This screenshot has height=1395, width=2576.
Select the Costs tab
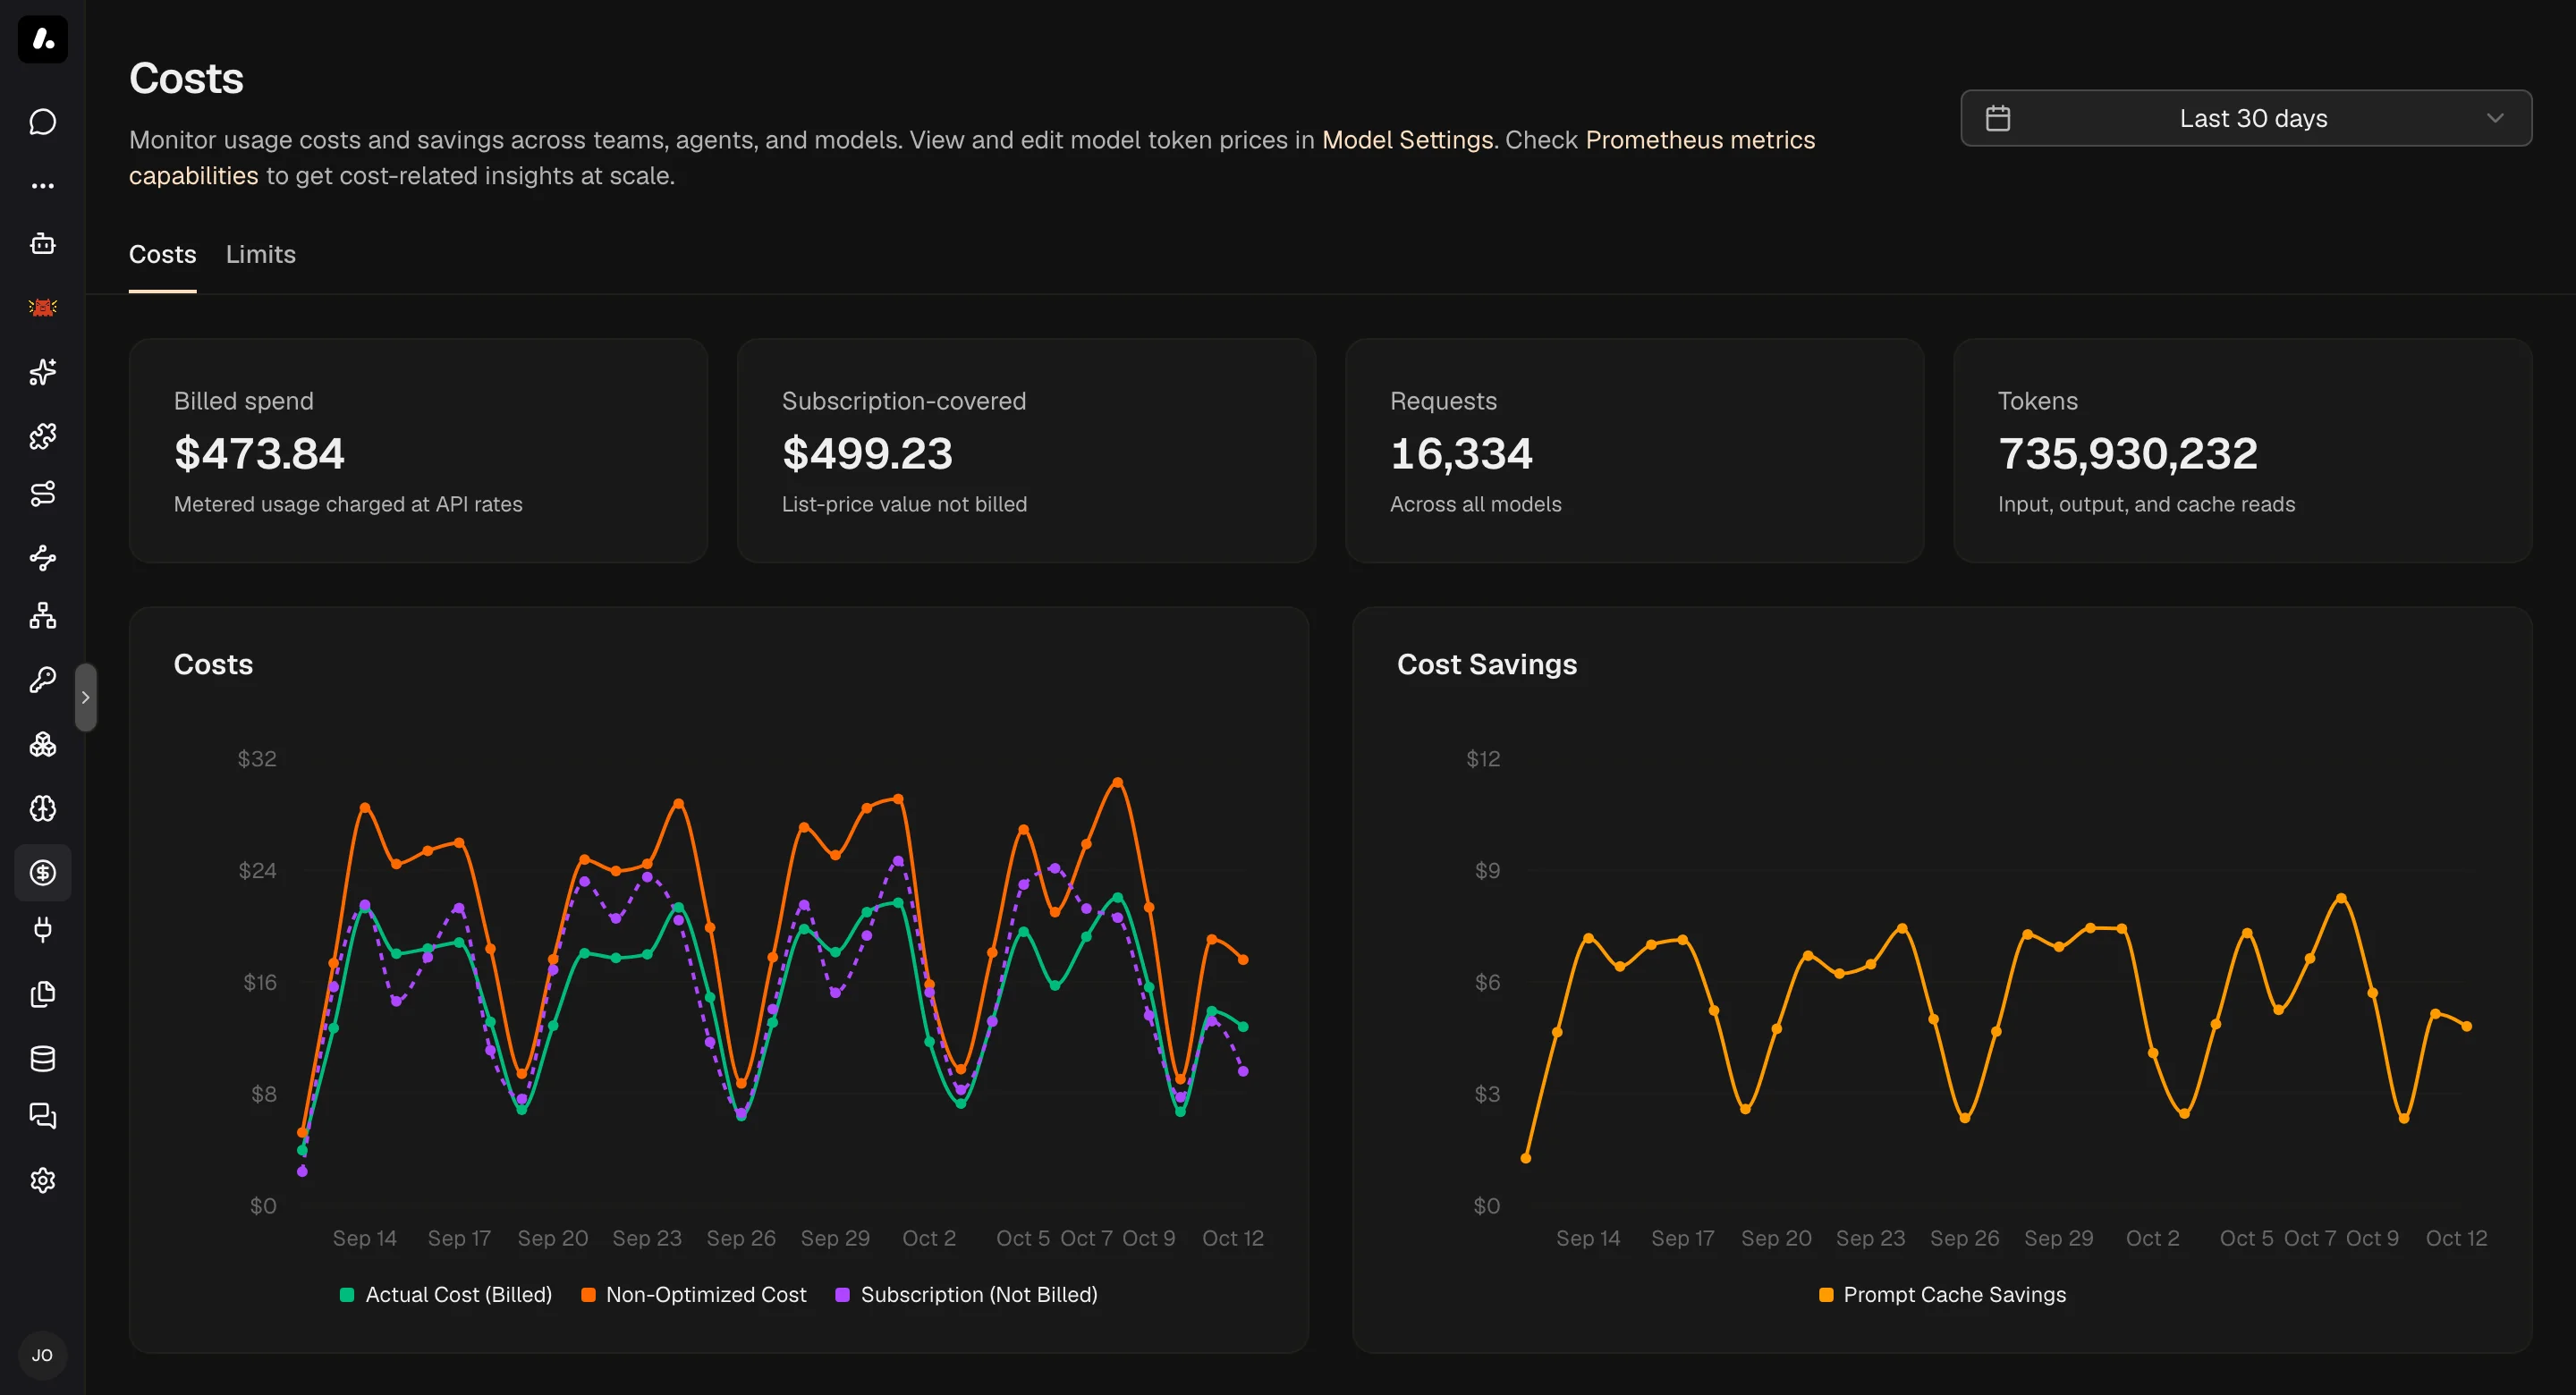pos(162,254)
